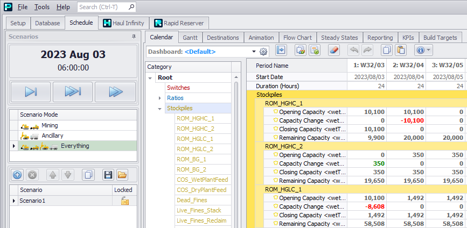
Task: Open the Dashboard dropdown list
Action: pyautogui.click(x=254, y=52)
